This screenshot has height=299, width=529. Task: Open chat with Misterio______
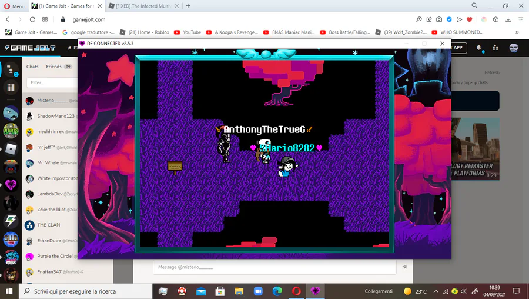coord(50,101)
